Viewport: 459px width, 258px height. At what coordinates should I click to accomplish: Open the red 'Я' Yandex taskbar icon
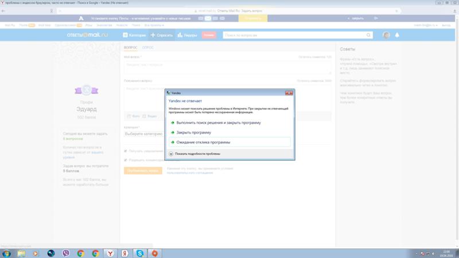pyautogui.click(x=125, y=253)
